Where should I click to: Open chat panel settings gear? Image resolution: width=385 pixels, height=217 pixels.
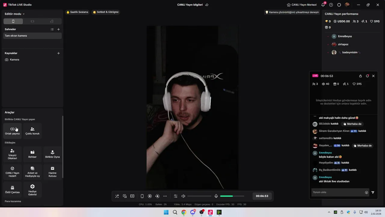point(367,76)
